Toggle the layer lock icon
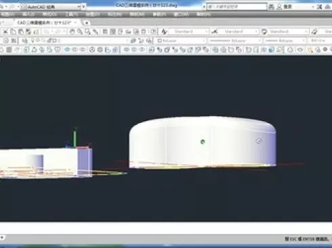Screen dimensions: 332x248 click(x=49, y=41)
